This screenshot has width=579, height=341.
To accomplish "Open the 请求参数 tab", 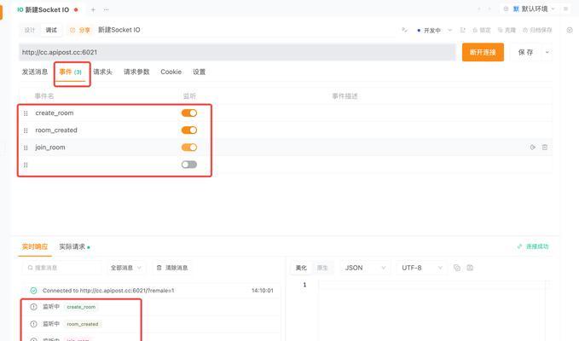I will (136, 72).
